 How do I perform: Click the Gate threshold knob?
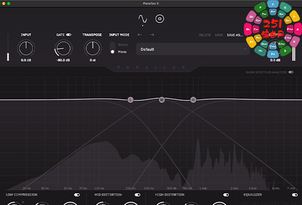click(x=63, y=48)
